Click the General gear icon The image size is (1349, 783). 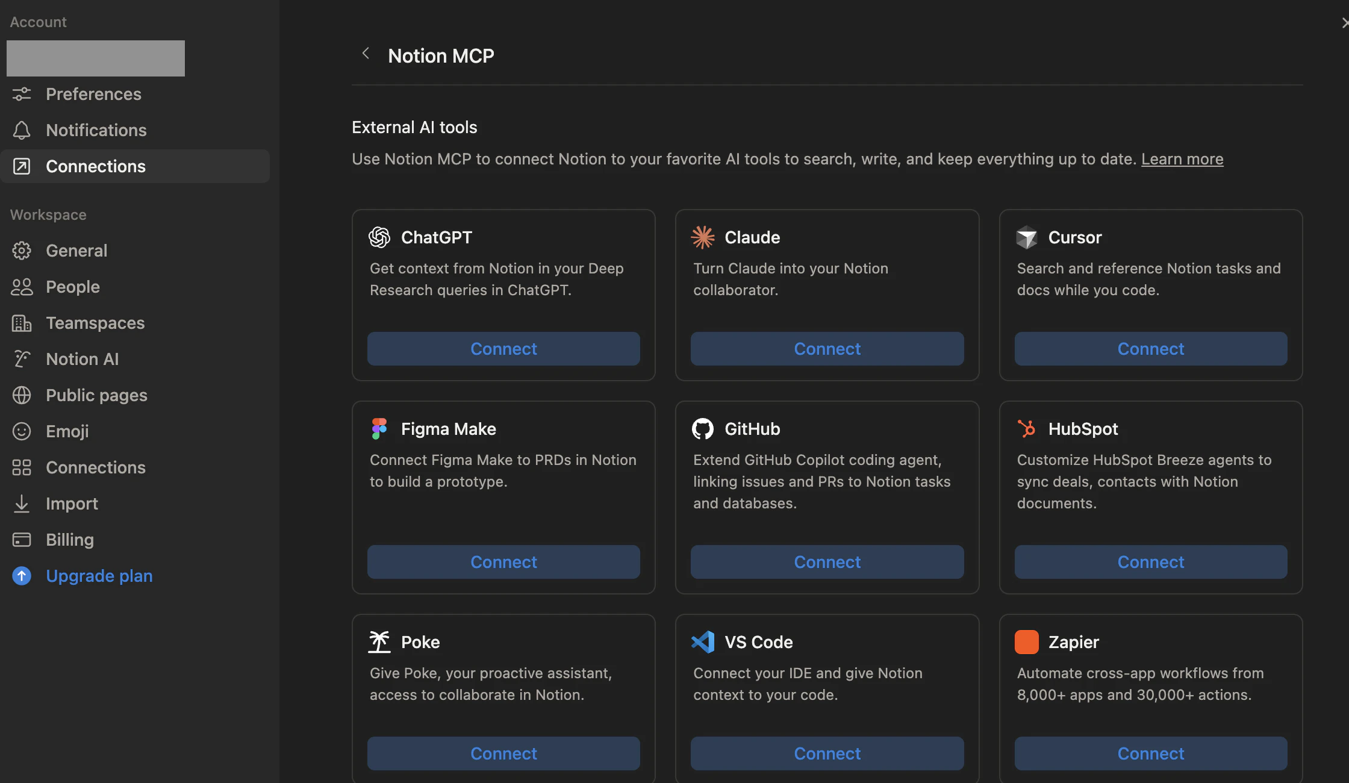(22, 251)
